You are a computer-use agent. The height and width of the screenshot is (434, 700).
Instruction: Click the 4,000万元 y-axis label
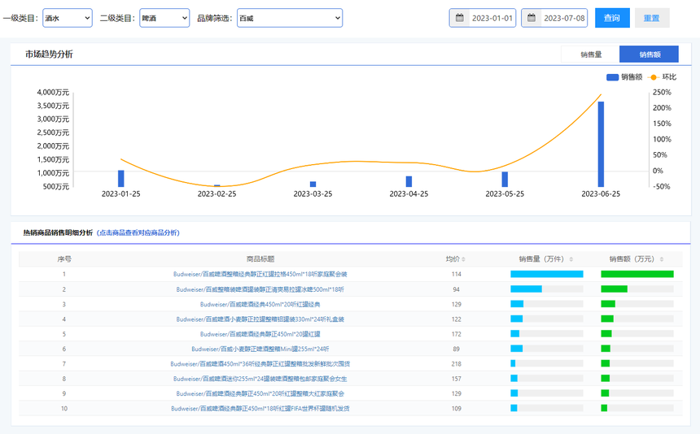point(53,92)
